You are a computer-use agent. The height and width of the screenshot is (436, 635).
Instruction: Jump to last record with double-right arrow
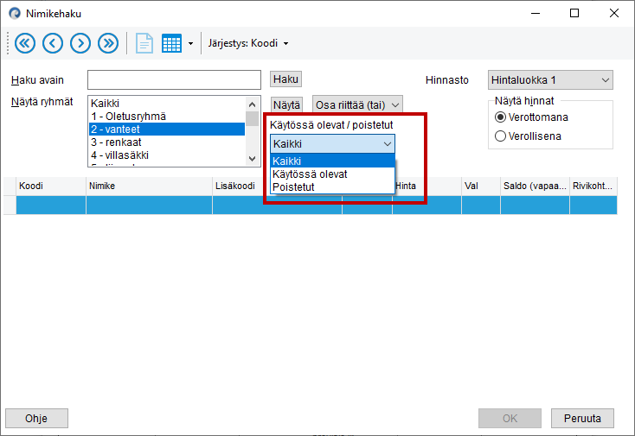click(x=108, y=43)
